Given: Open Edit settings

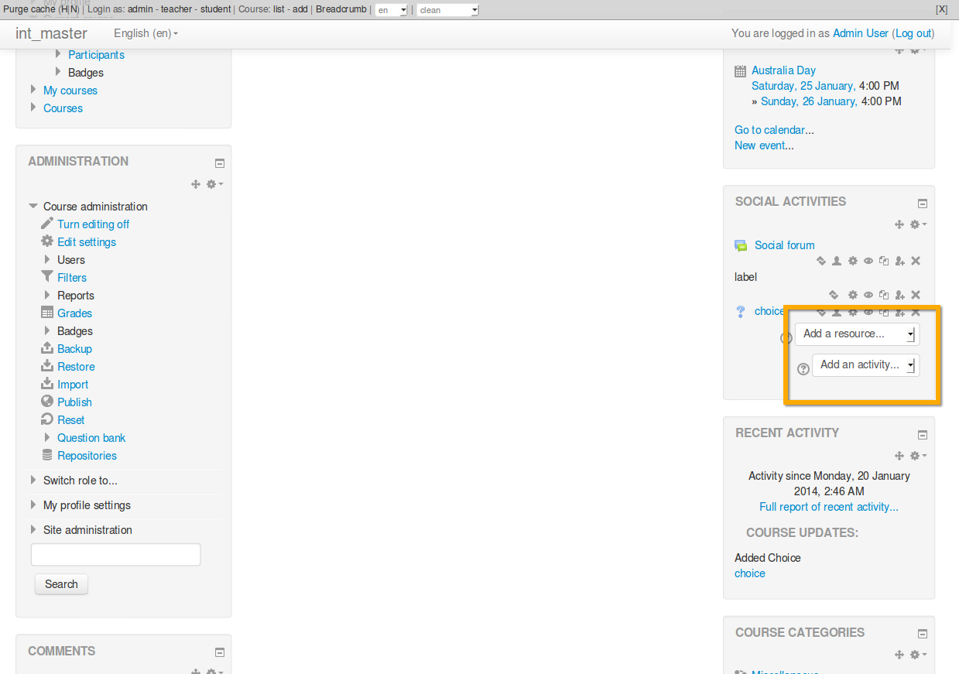Looking at the screenshot, I should [x=87, y=242].
